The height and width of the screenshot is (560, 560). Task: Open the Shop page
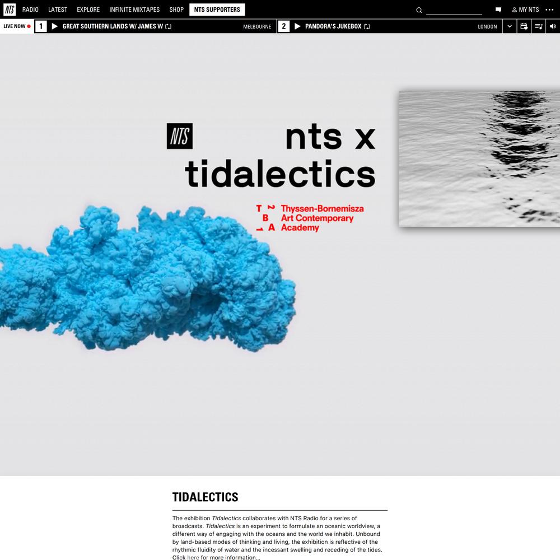[x=176, y=10]
